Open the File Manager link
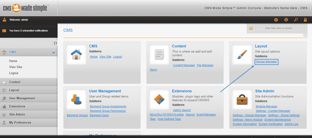 click(x=205, y=65)
